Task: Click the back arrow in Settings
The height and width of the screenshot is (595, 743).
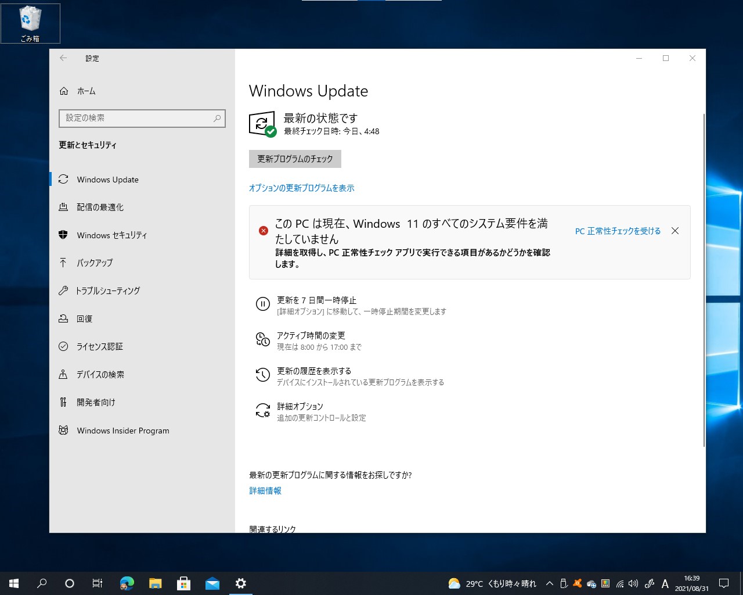Action: 63,58
